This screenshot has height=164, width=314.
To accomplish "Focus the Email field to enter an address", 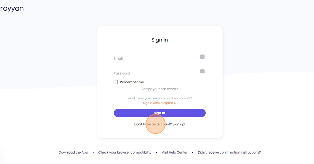I will (x=156, y=58).
